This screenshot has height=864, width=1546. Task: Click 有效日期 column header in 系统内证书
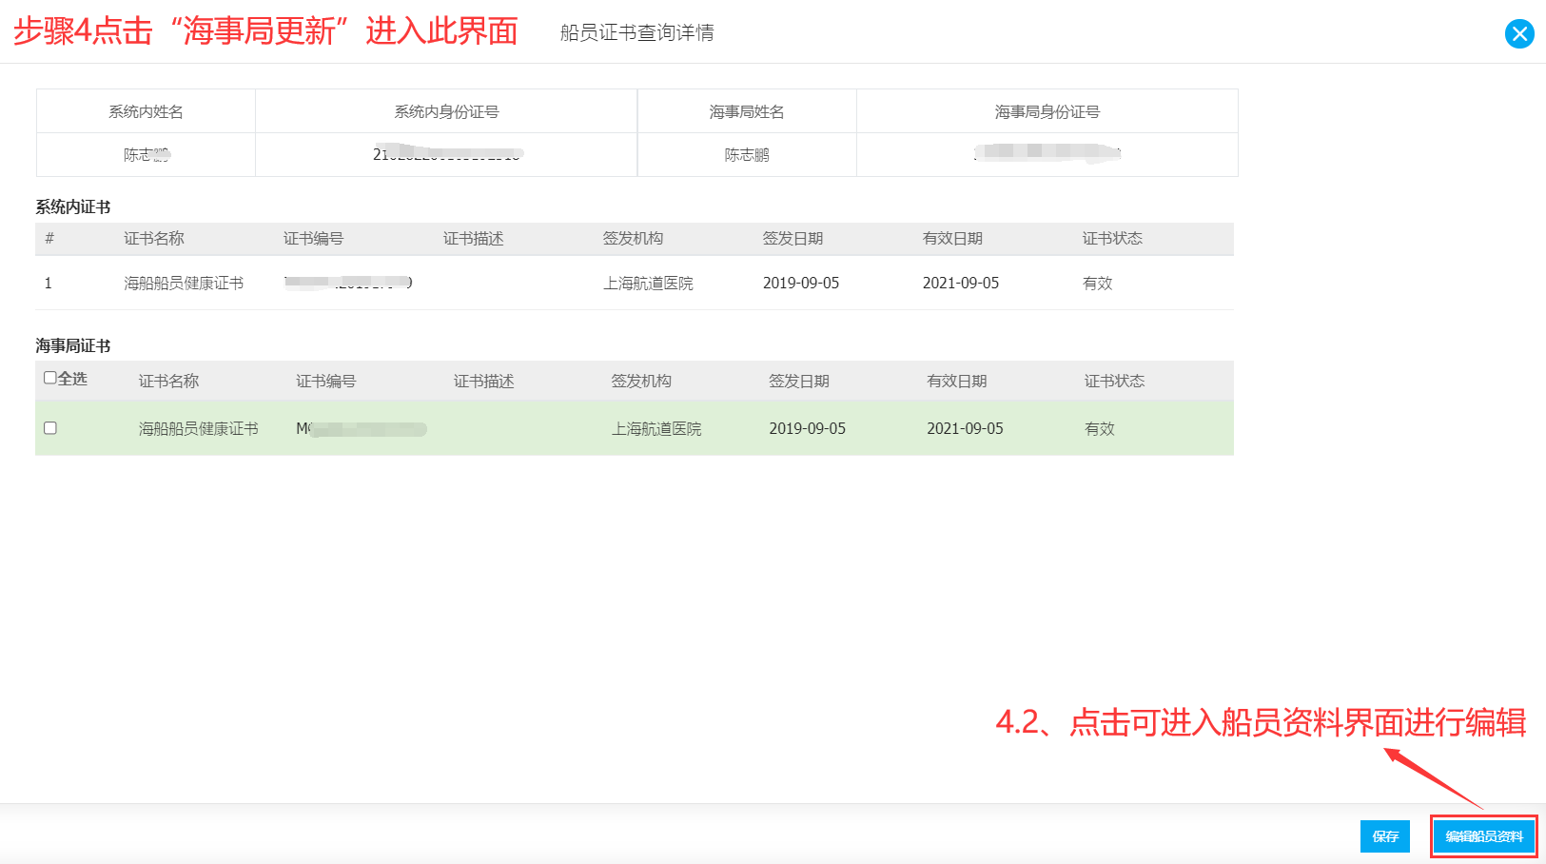pos(953,238)
